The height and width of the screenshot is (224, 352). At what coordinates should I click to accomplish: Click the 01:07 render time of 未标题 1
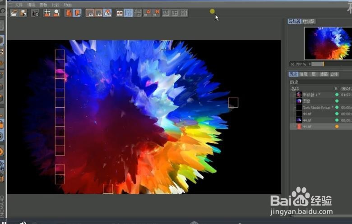(x=346, y=95)
